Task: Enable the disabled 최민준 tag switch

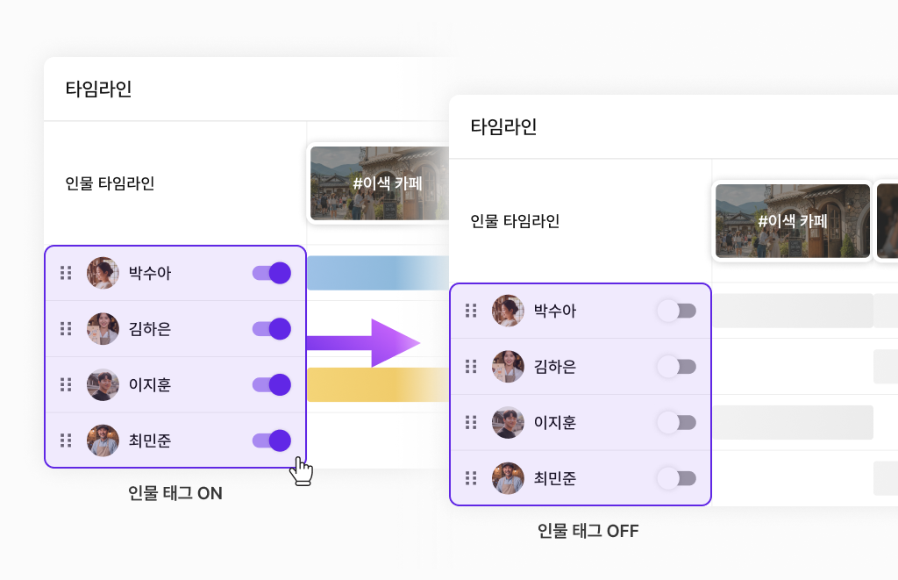Action: (x=676, y=478)
